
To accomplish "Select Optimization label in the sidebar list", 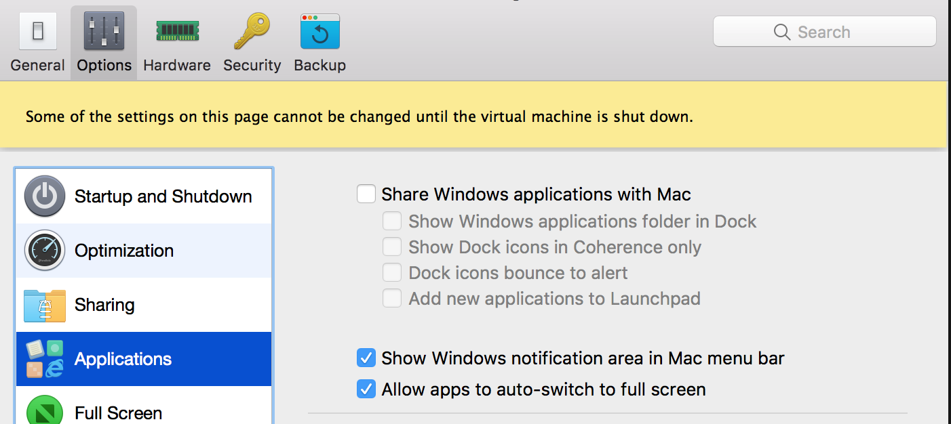I will pyautogui.click(x=124, y=251).
